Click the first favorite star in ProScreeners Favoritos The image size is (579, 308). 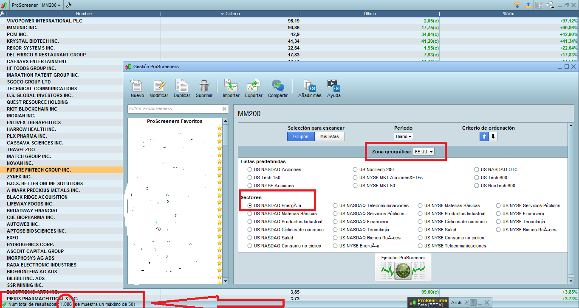point(220,128)
